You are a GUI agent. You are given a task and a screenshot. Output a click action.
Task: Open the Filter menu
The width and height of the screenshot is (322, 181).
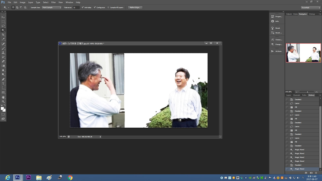pyautogui.click(x=53, y=2)
